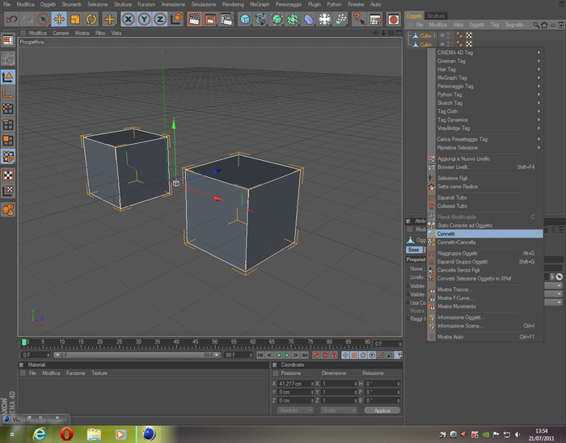The image size is (566, 443).
Task: Open the MoGraph menu in the menu bar
Action: coord(260,4)
